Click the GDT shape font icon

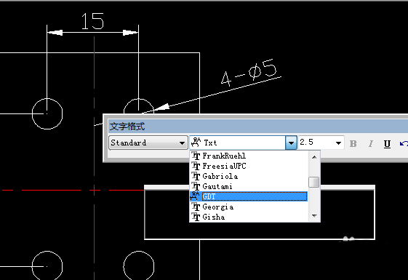(195, 196)
